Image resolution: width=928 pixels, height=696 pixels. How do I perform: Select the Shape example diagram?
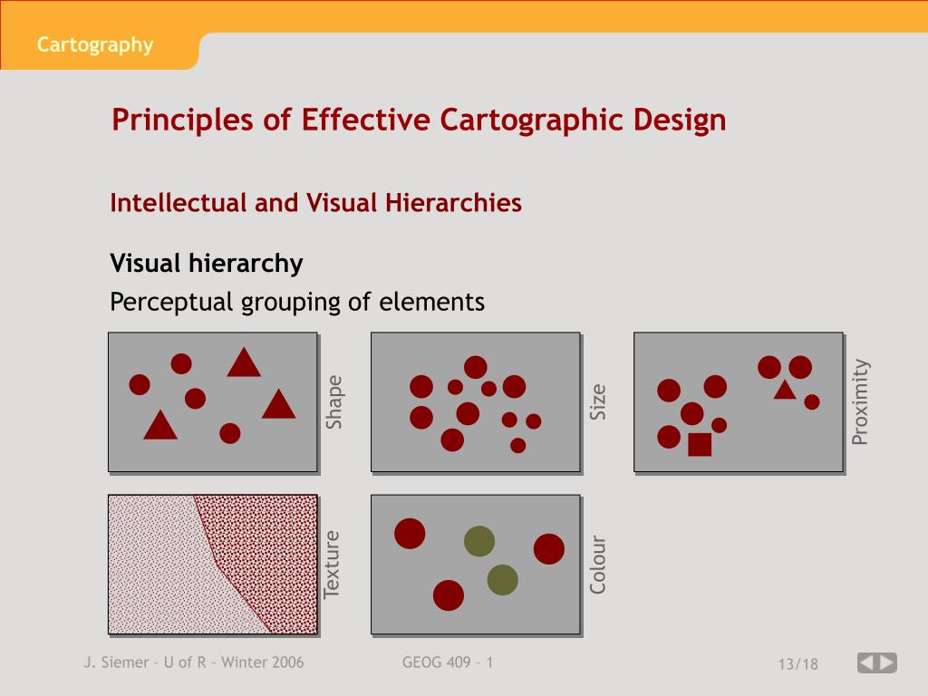(x=212, y=401)
